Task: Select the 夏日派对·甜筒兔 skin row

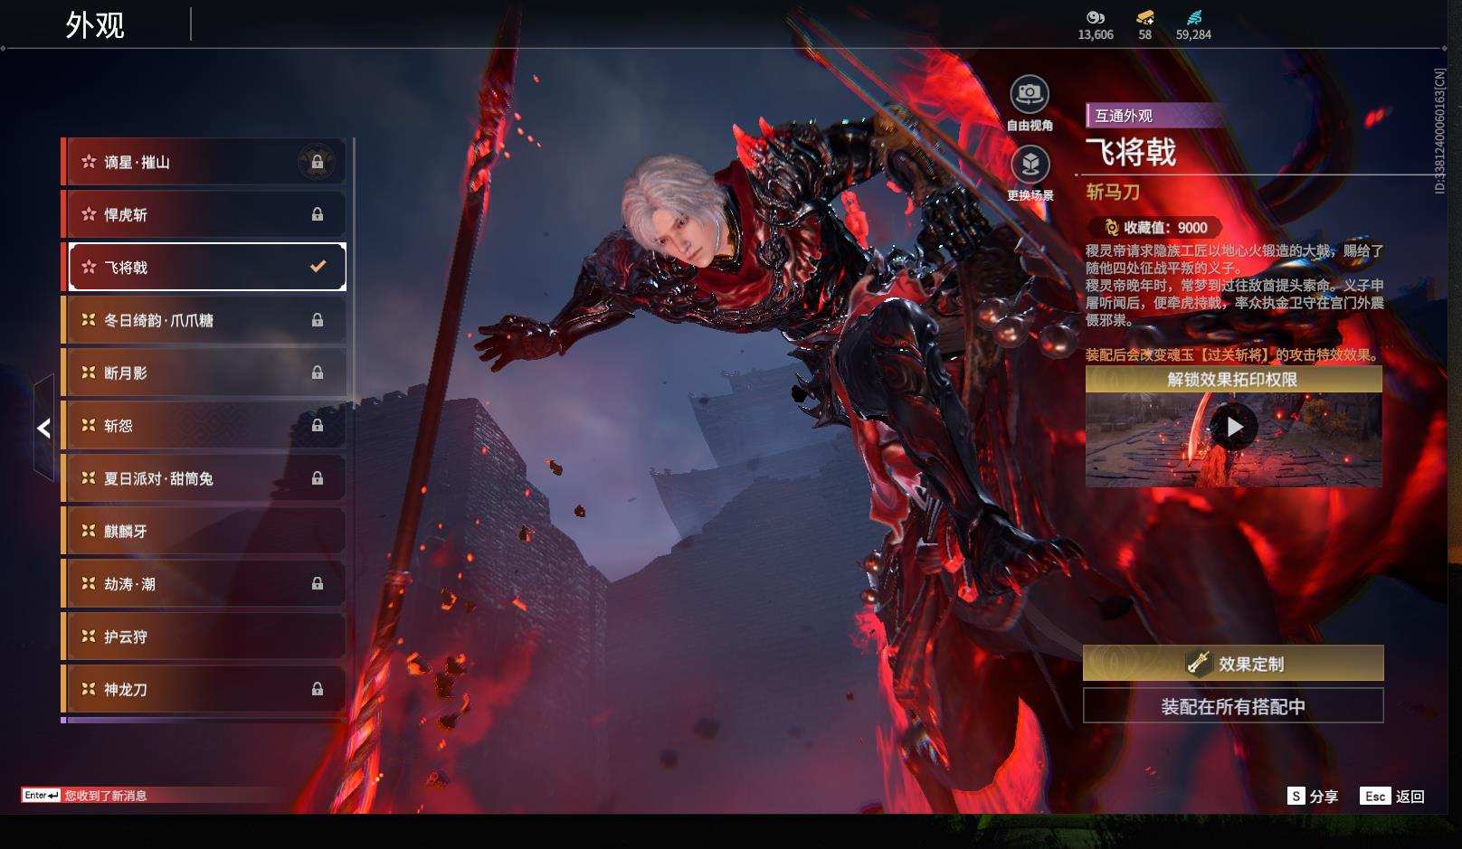Action: pyautogui.click(x=204, y=478)
